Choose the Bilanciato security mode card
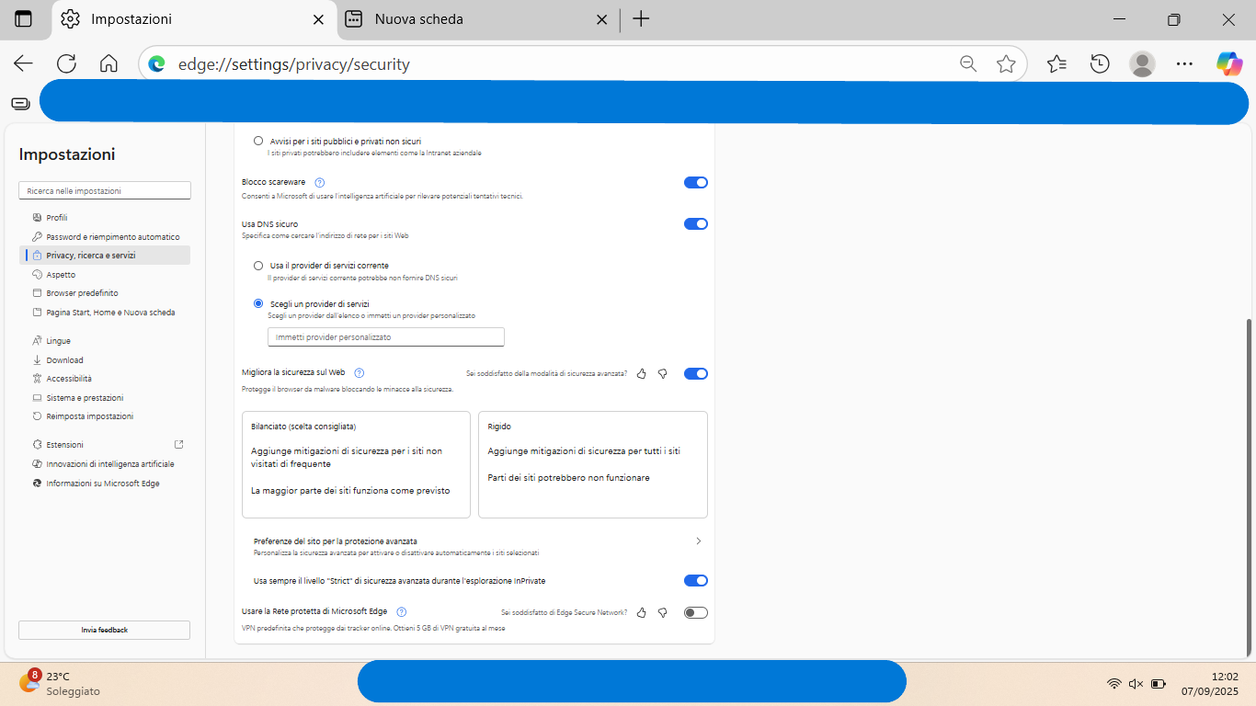The height and width of the screenshot is (706, 1256). 356,464
